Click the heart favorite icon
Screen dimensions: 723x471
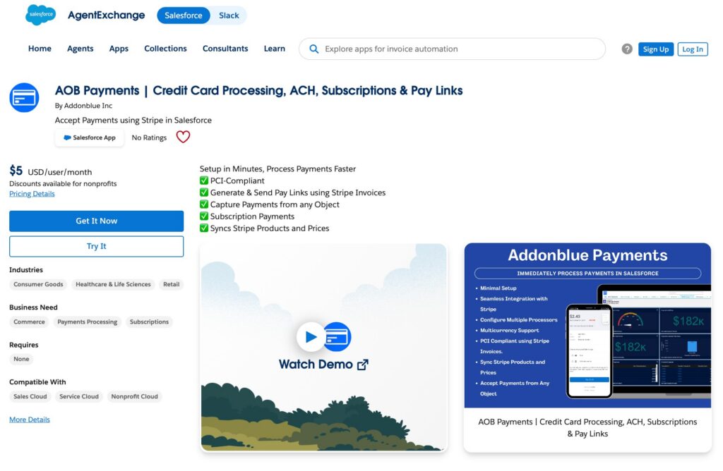[x=183, y=137]
